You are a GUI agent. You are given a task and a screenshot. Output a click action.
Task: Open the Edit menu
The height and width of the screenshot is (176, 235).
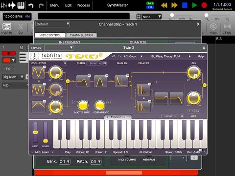click(x=68, y=5)
